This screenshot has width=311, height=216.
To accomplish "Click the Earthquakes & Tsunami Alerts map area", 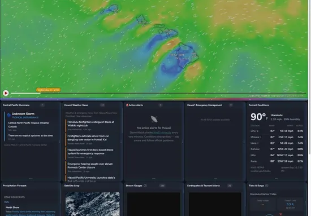I will pos(215,204).
